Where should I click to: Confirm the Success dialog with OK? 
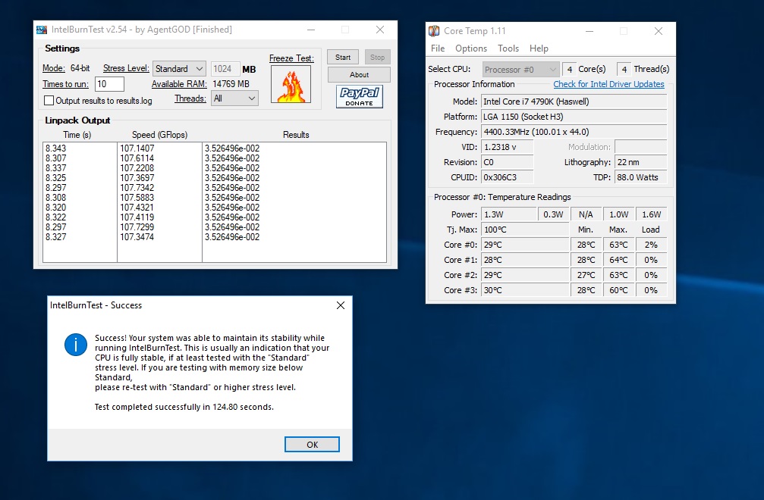click(x=313, y=444)
